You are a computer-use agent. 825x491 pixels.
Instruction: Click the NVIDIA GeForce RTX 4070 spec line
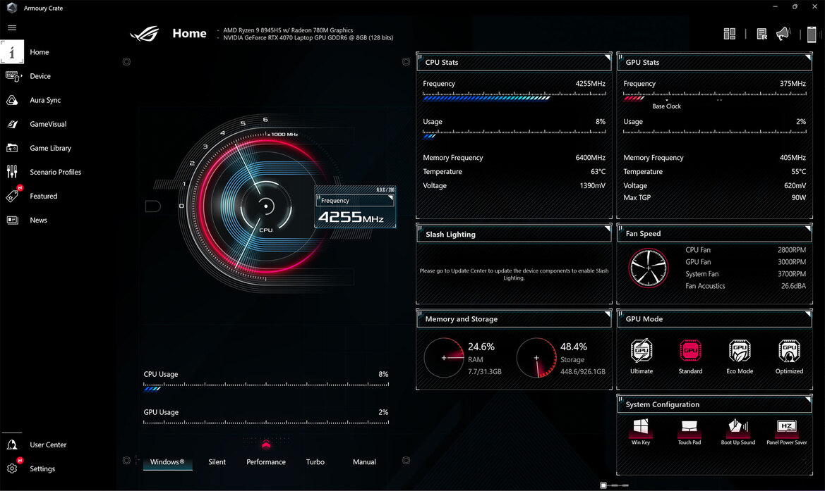pos(308,38)
